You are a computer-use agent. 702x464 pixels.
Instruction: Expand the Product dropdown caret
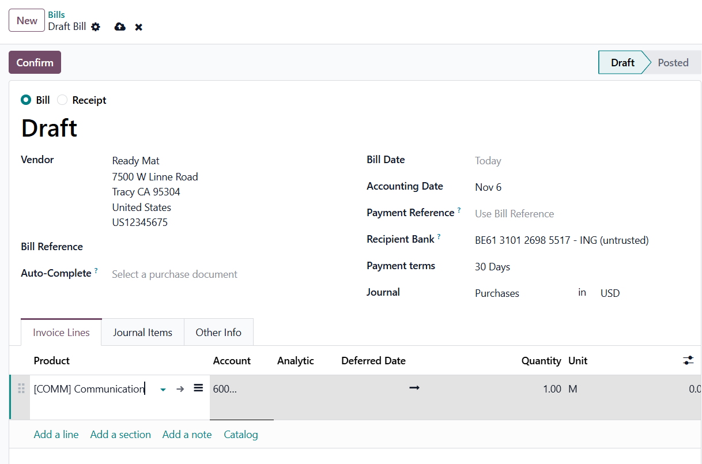[x=163, y=390]
